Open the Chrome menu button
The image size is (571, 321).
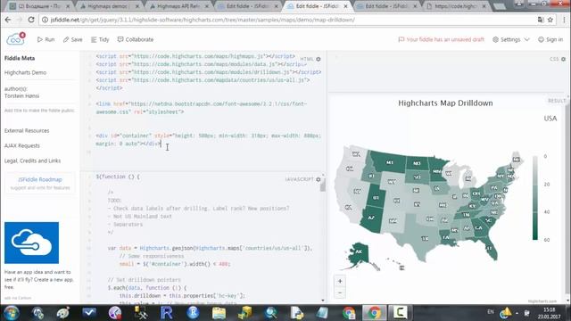(x=565, y=20)
